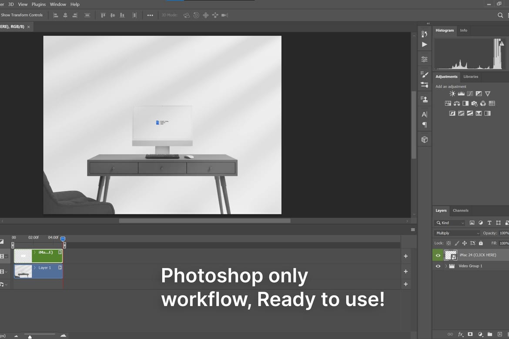Image resolution: width=509 pixels, height=339 pixels.
Task: Add a Threshold adjustment
Action: pos(470,113)
